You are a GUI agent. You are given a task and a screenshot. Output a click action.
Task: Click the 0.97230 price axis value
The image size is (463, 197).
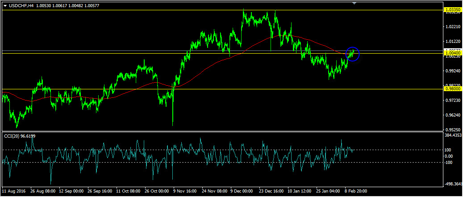(x=453, y=101)
